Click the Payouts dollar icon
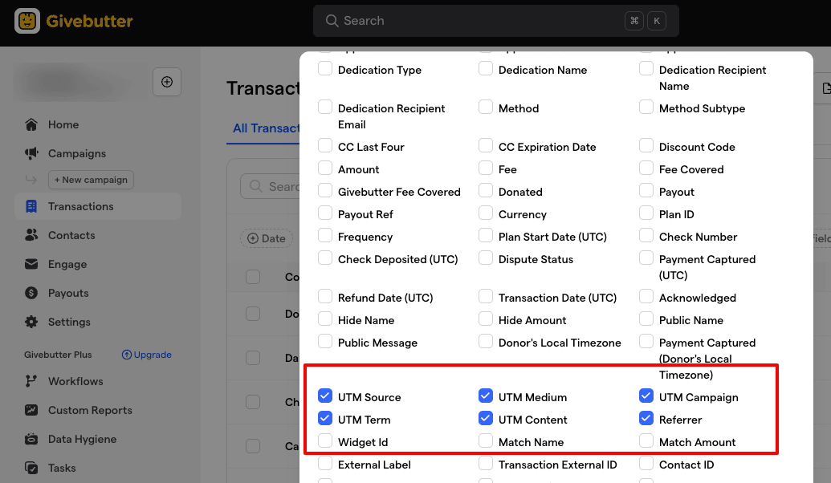Screen dimensions: 831x483 tap(31, 293)
